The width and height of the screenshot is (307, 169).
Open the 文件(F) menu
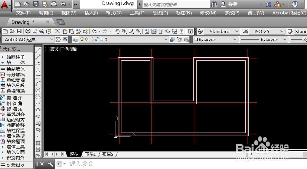(23, 13)
